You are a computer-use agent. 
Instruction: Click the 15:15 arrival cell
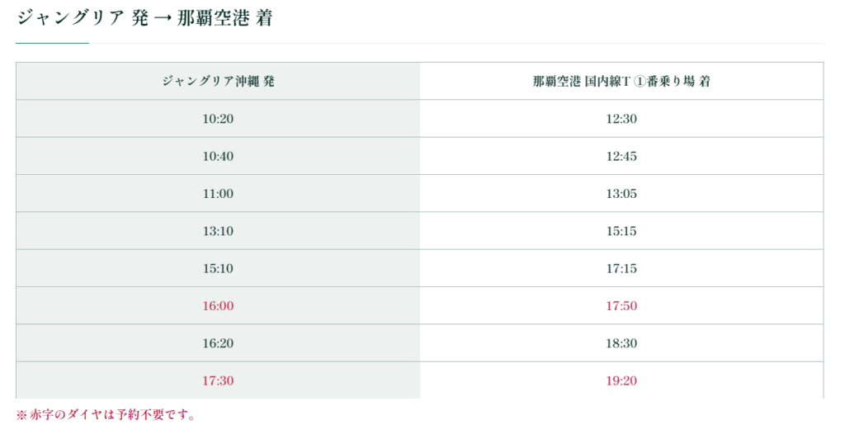[621, 231]
